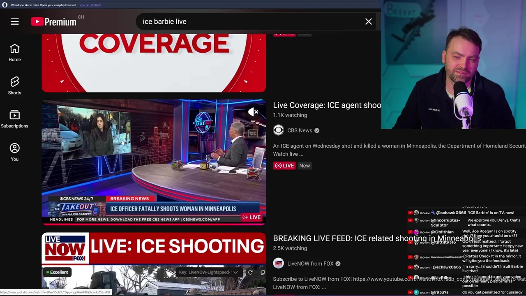Click the Excellent connection status indicator
The width and height of the screenshot is (526, 296).
pos(58,272)
